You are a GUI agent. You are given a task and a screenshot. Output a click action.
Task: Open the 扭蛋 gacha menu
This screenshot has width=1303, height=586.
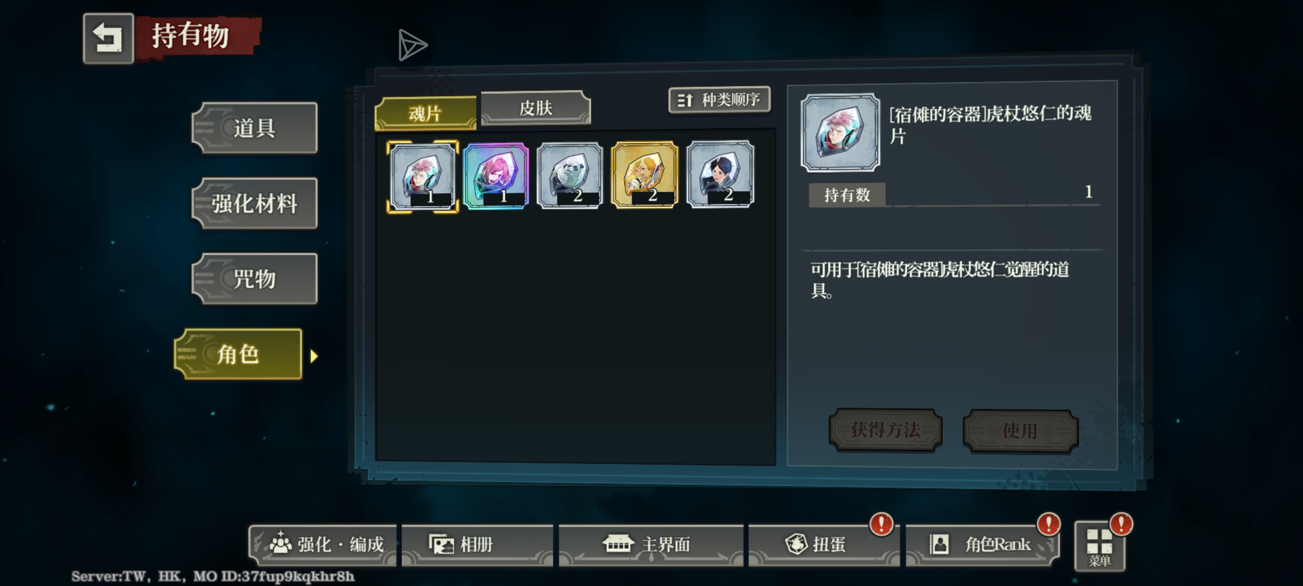point(824,545)
